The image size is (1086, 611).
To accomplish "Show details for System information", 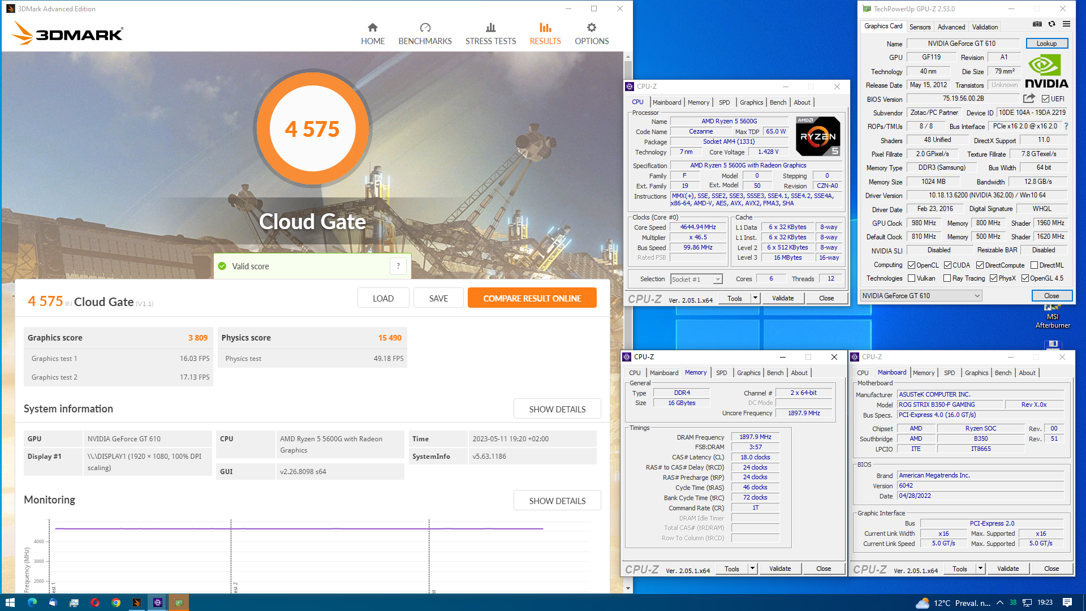I will pyautogui.click(x=557, y=409).
